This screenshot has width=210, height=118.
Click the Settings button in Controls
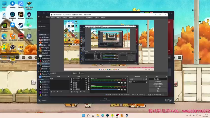pyautogui.click(x=158, y=89)
